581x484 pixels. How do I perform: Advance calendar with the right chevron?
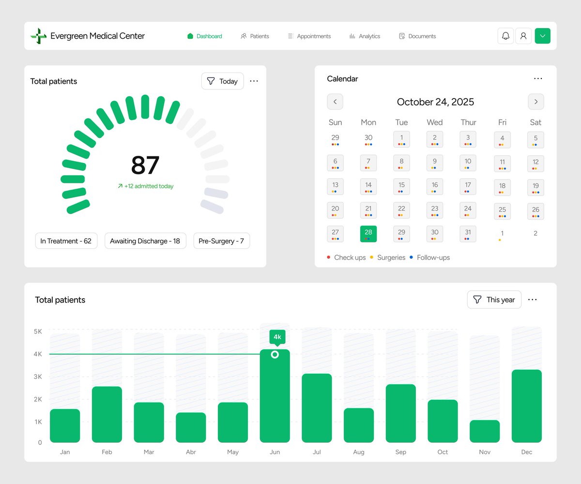pyautogui.click(x=535, y=102)
